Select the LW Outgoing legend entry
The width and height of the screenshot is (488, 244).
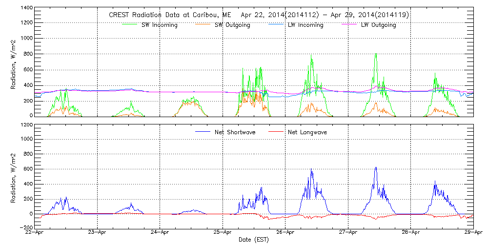[x=378, y=25]
